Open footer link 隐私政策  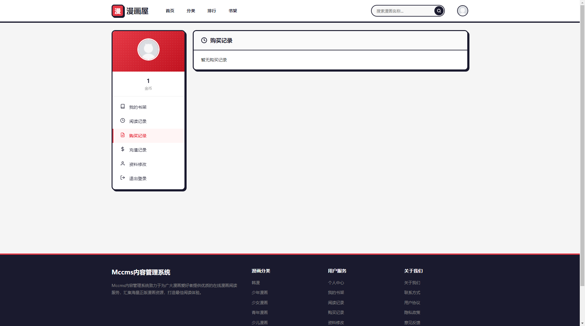click(412, 312)
